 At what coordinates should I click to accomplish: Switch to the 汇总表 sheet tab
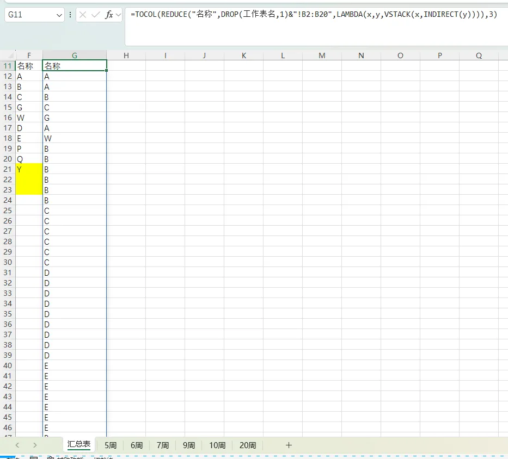[x=79, y=444]
